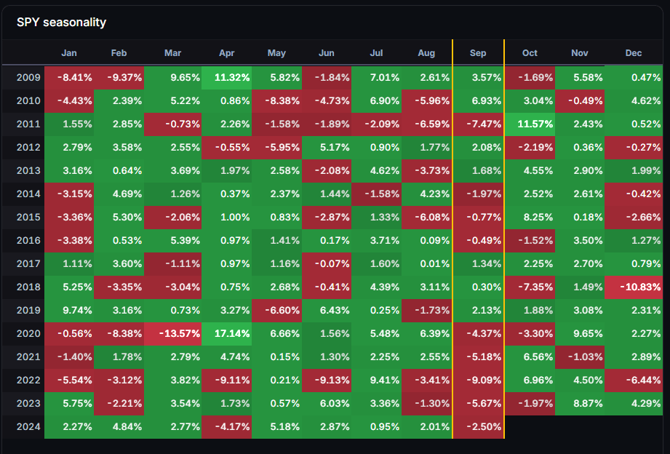Image resolution: width=670 pixels, height=454 pixels.
Task: Click the -8.38% cell for May 2010
Action: [276, 101]
